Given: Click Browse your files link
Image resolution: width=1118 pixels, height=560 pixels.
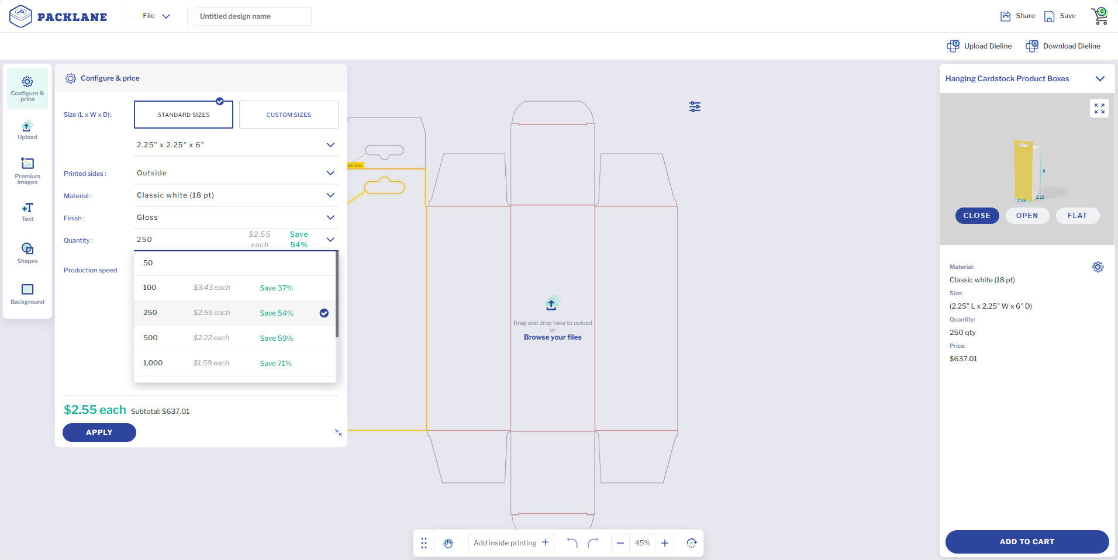Looking at the screenshot, I should (553, 337).
